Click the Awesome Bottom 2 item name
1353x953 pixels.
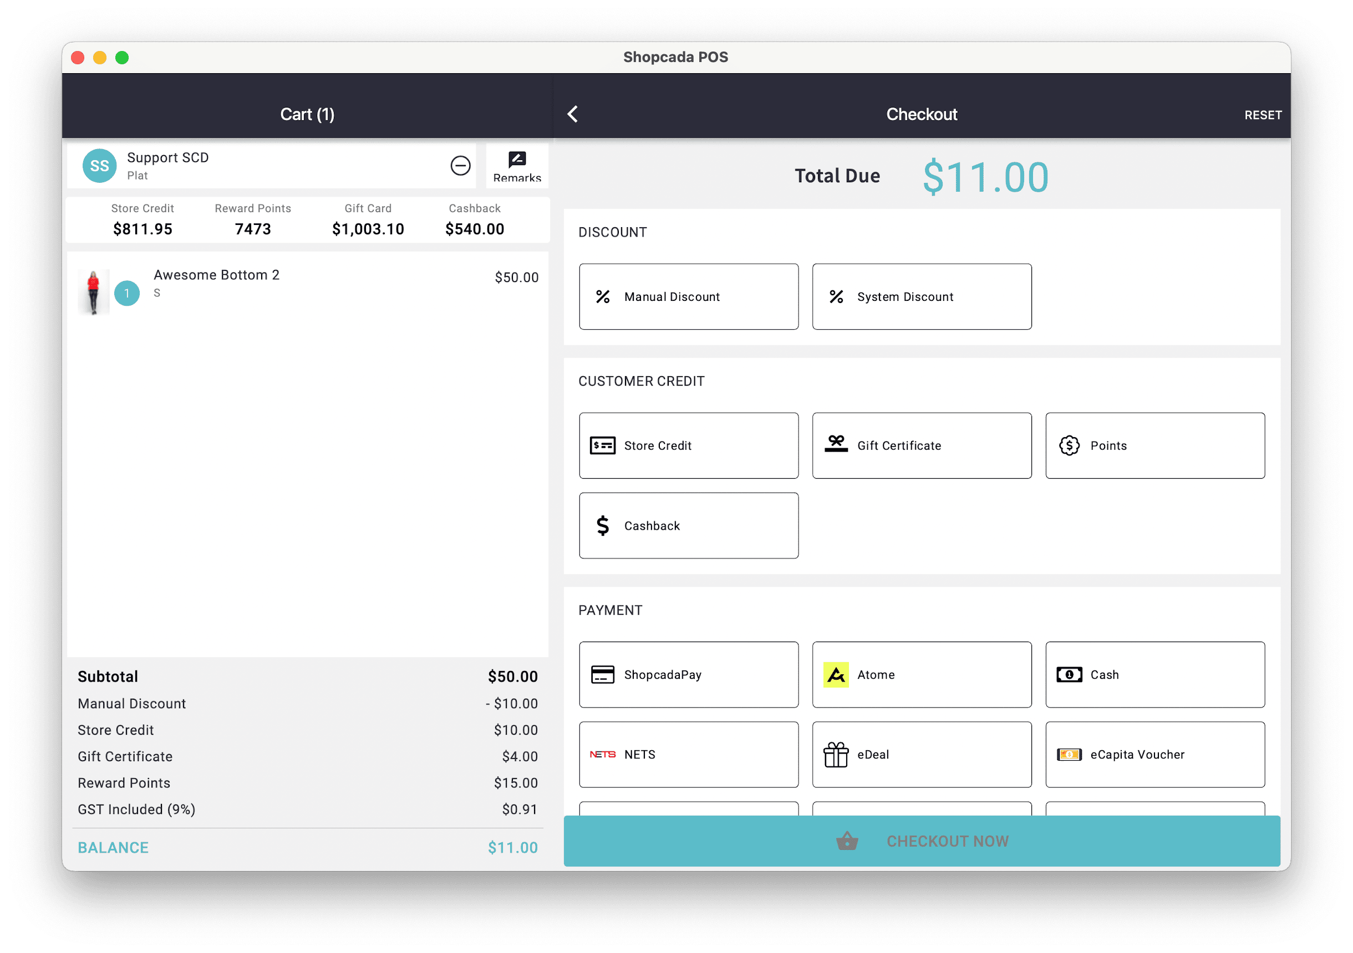pyautogui.click(x=216, y=275)
